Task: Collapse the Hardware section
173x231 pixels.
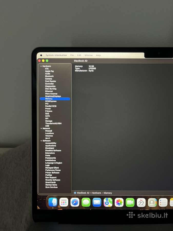Action: point(41,66)
